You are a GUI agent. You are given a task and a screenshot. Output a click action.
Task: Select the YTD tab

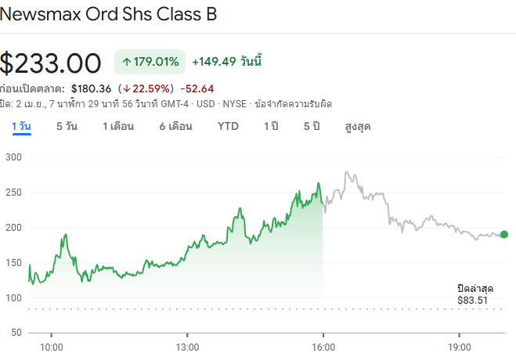(228, 126)
